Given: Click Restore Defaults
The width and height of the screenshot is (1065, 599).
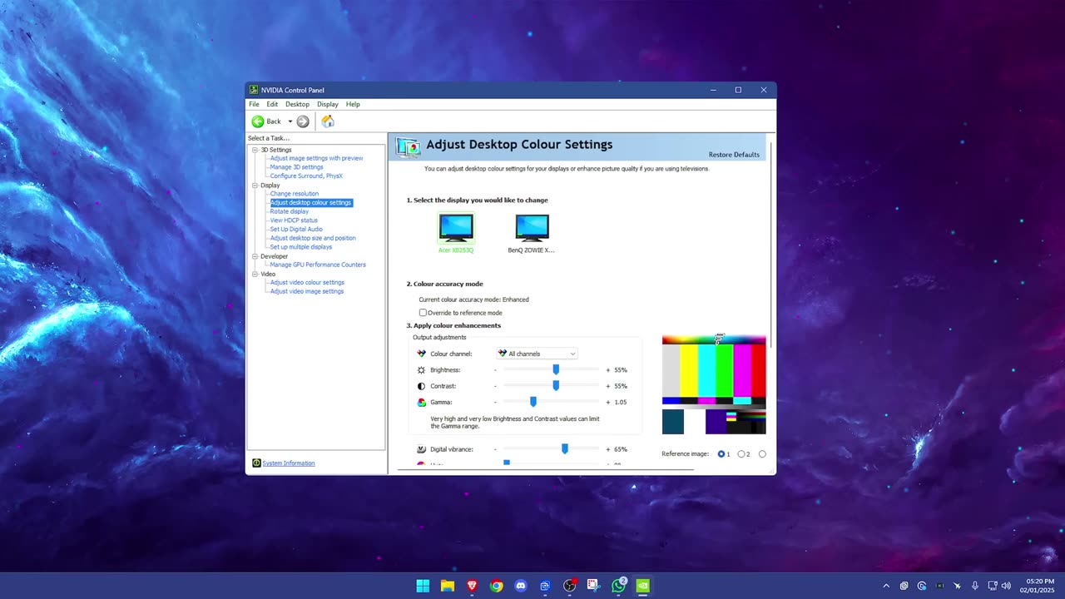Looking at the screenshot, I should (734, 155).
